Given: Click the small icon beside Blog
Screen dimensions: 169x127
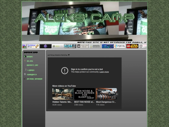Looking at the screenshot, I should click(x=25, y=61).
